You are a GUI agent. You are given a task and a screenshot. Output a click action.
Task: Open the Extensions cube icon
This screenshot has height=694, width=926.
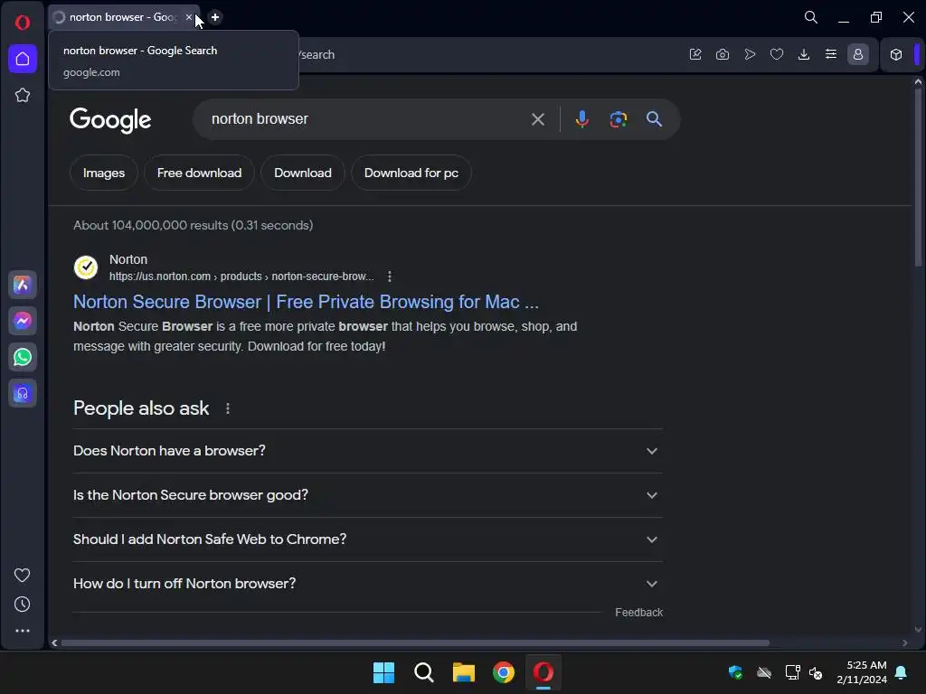point(896,54)
